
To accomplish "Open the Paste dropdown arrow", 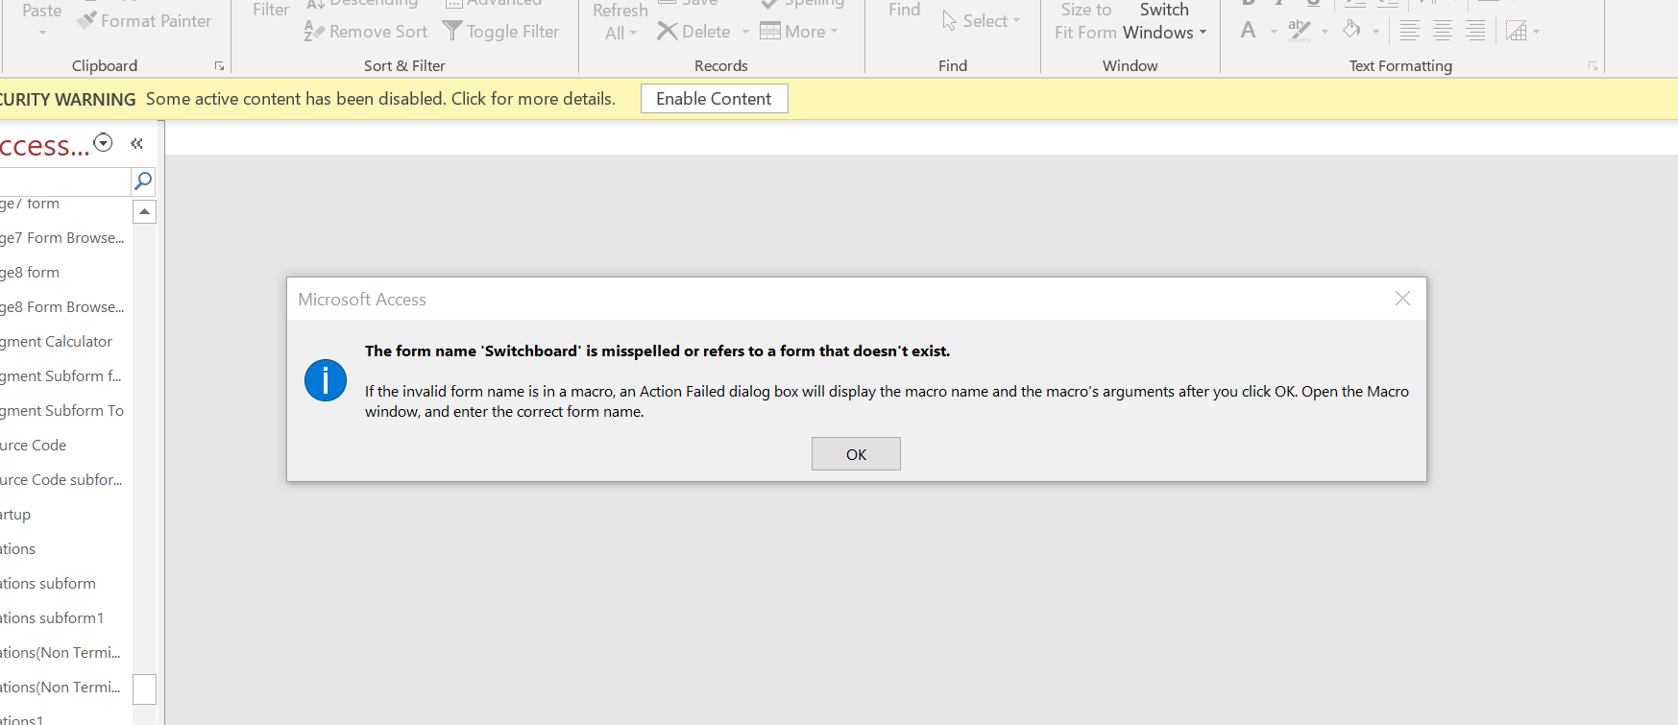I will tap(42, 34).
